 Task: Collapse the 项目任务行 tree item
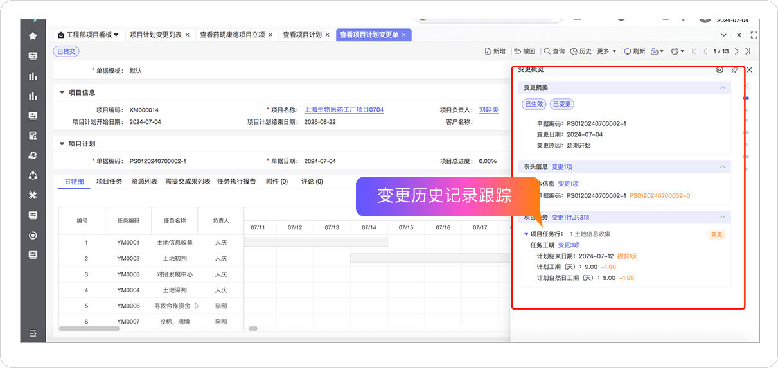(x=527, y=234)
